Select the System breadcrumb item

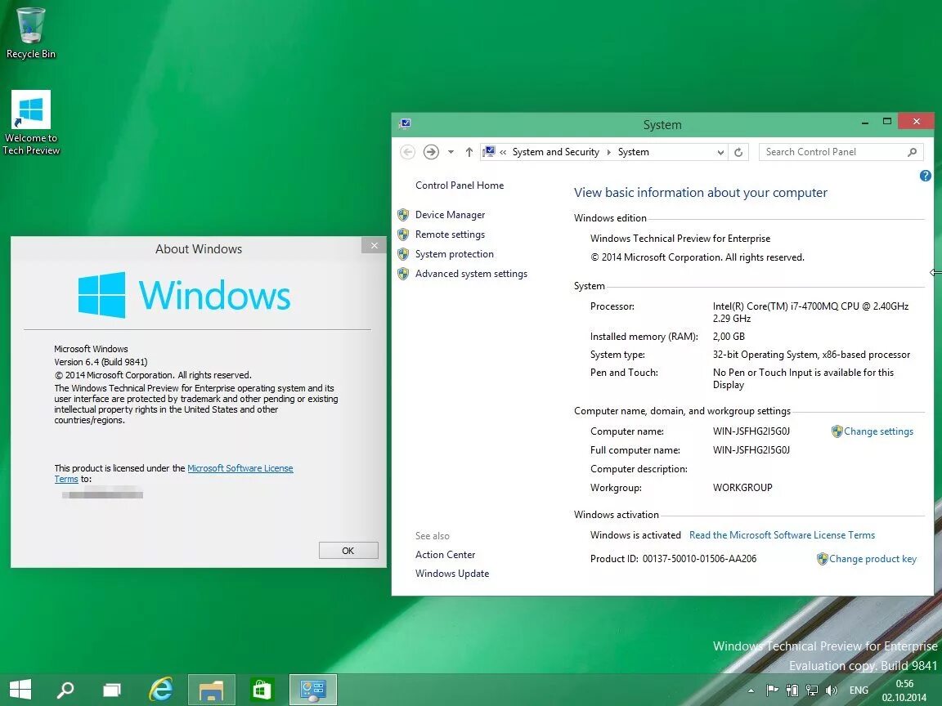click(633, 152)
